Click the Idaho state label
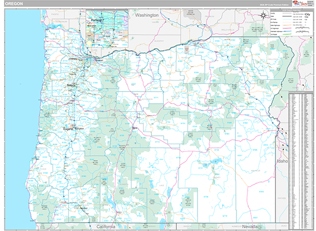The height and width of the screenshot is (231, 316). point(282,161)
